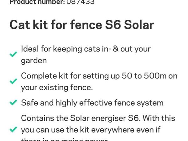Click the green checkmark beside 'you can use the kit'
188x141 pixels.
coord(13,129)
